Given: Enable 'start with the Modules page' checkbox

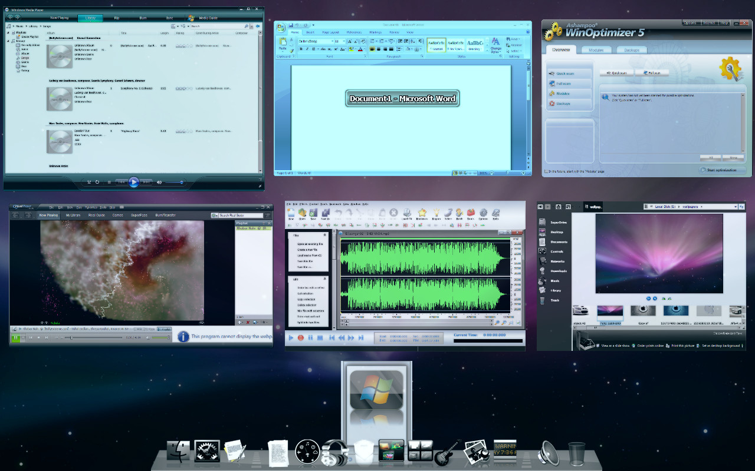Looking at the screenshot, I should [546, 171].
